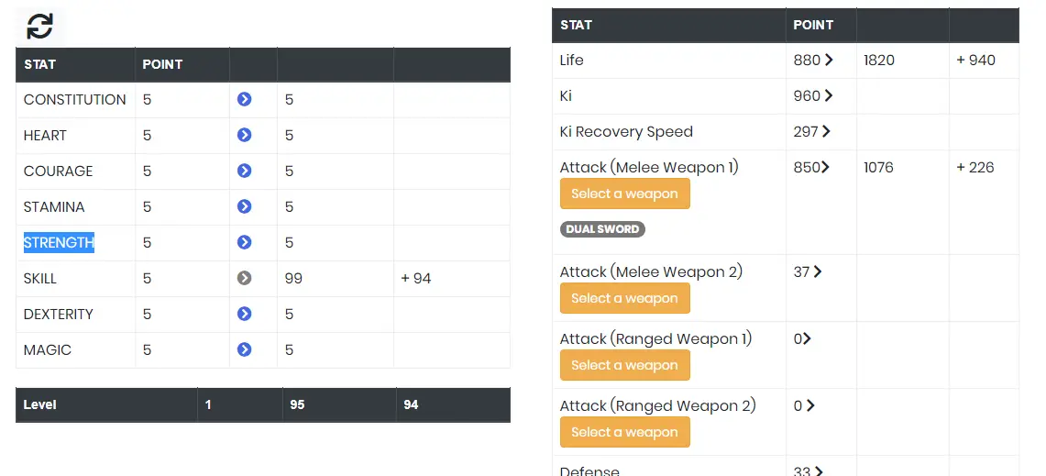Select a weapon for Melee Weapon 1
The height and width of the screenshot is (476, 1046).
(x=624, y=194)
